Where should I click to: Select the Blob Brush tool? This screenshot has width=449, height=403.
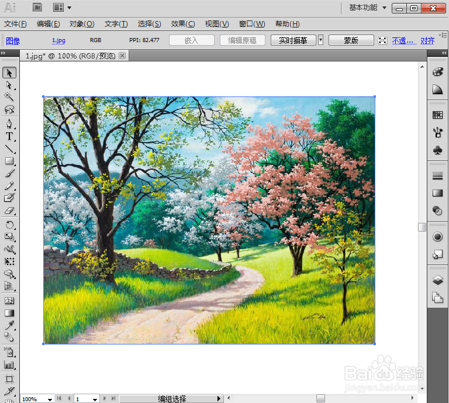9,198
